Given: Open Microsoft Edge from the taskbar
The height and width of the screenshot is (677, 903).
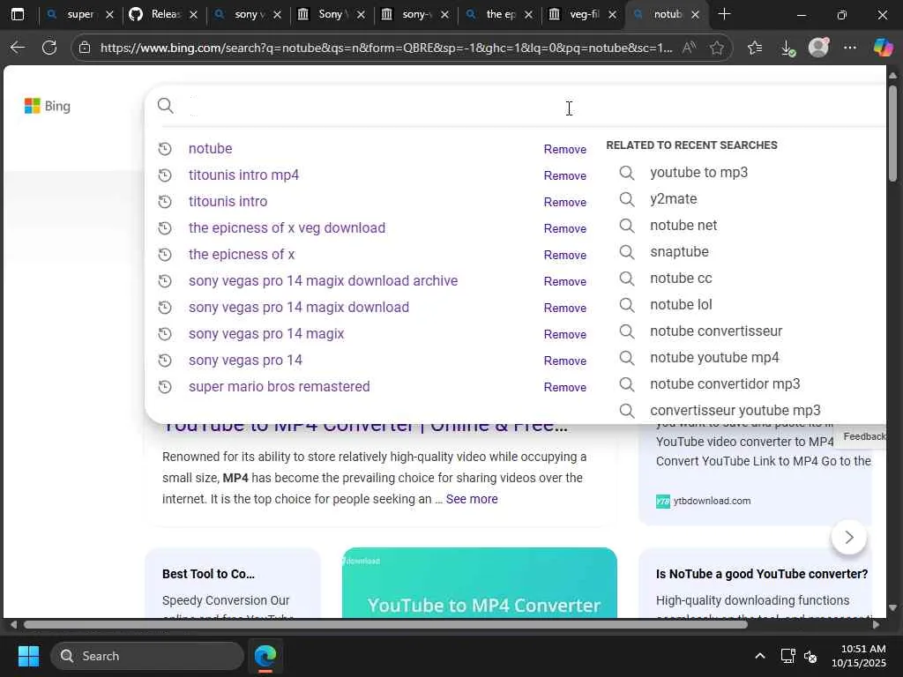Looking at the screenshot, I should pos(265,656).
